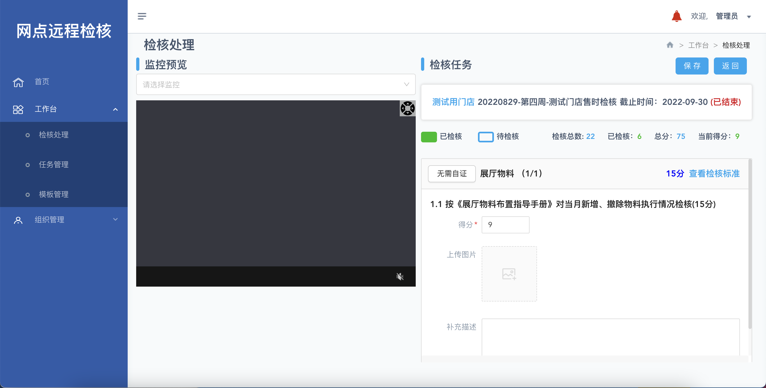Viewport: 766px width, 388px height.
Task: Unmute the video with speaker icon
Action: (400, 276)
